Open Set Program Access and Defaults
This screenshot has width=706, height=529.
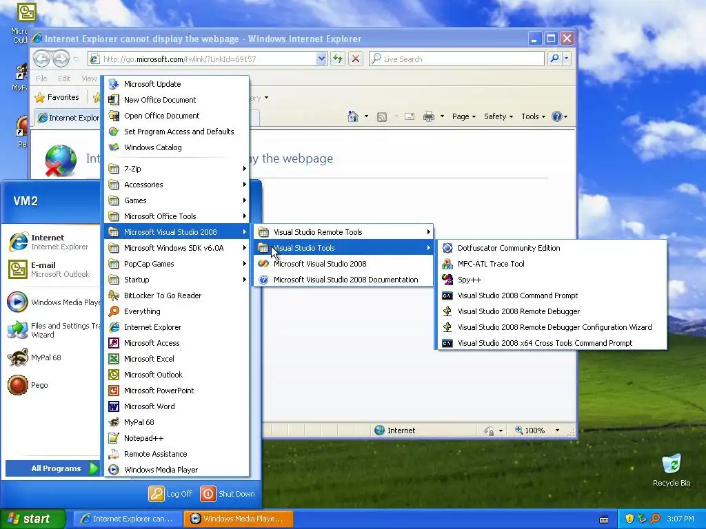click(177, 132)
